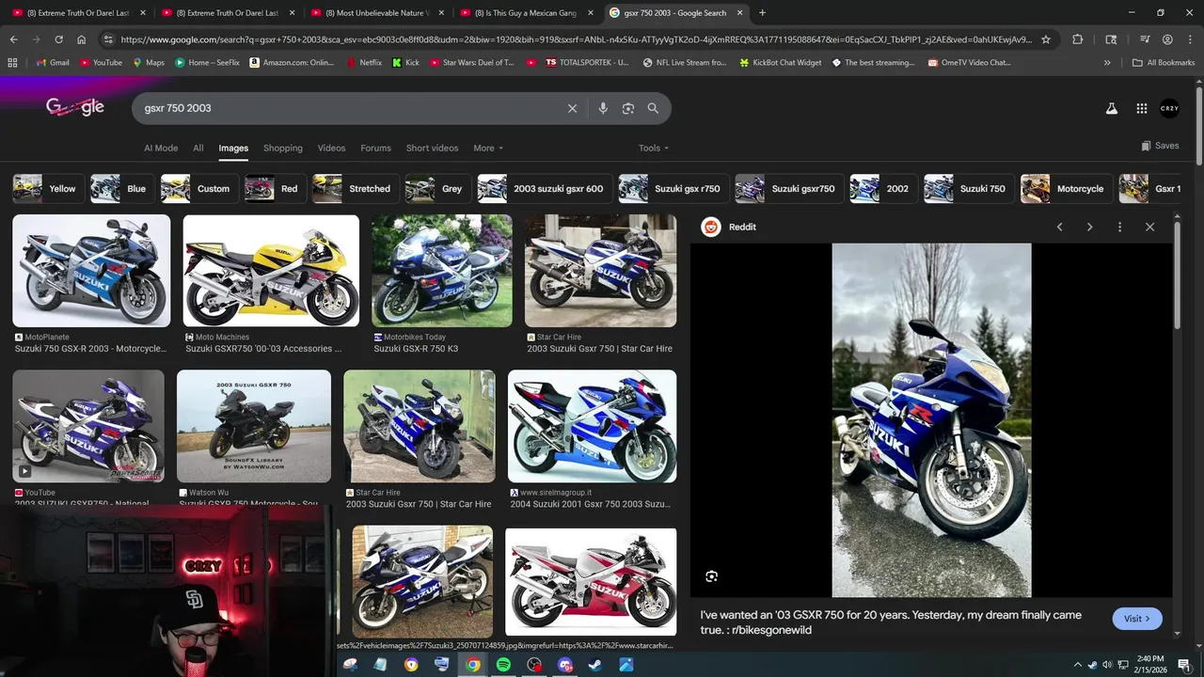Viewport: 1204px width, 677px height.
Task: Show next image in Reddit preview panel
Action: pyautogui.click(x=1089, y=227)
